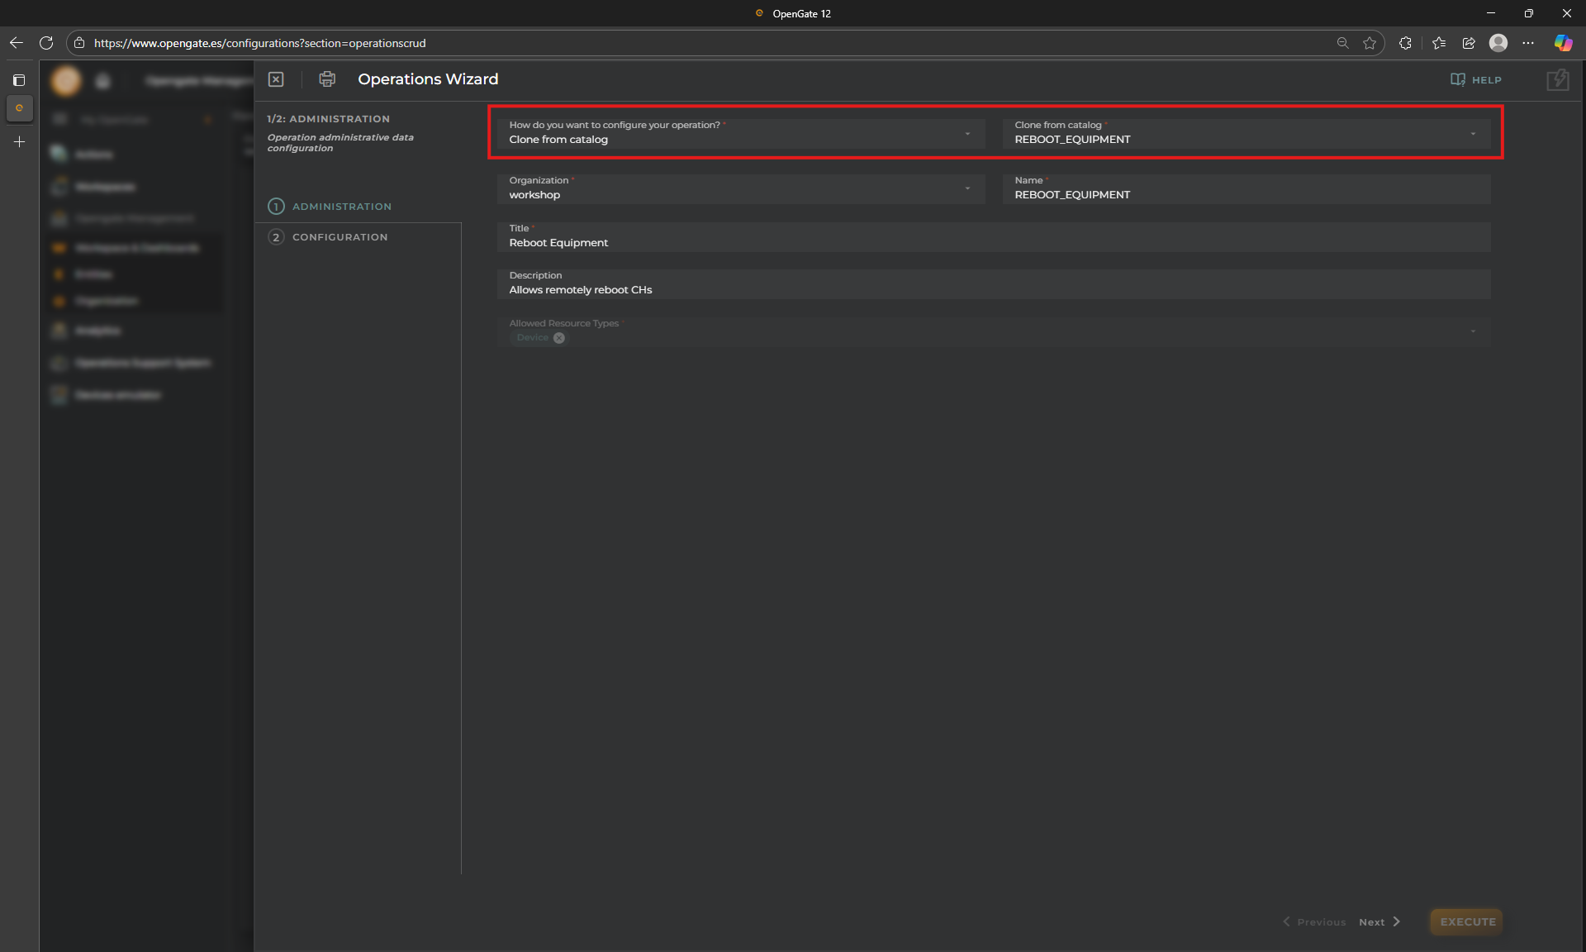Add page to favorites with star icon
The height and width of the screenshot is (952, 1586).
click(x=1370, y=43)
